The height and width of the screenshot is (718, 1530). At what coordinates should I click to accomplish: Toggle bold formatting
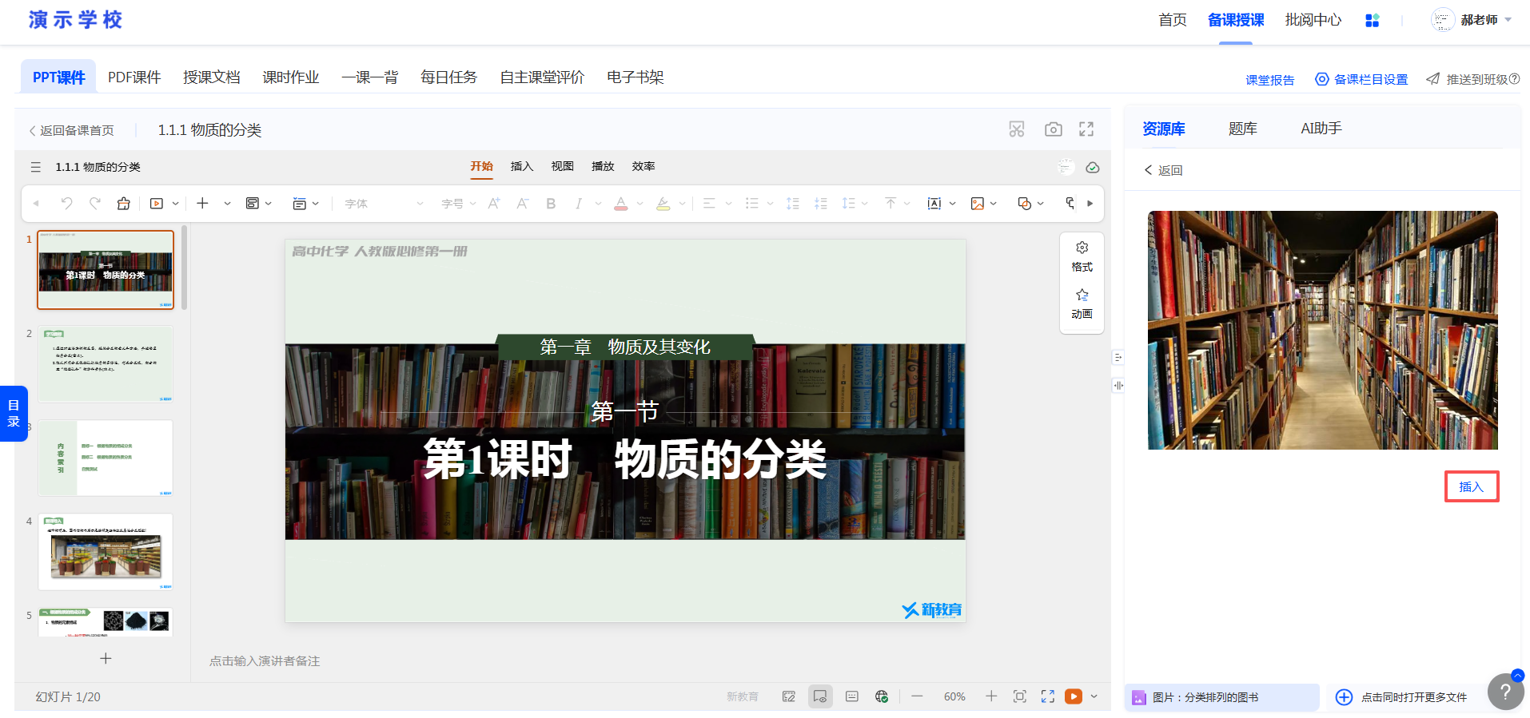pos(551,204)
